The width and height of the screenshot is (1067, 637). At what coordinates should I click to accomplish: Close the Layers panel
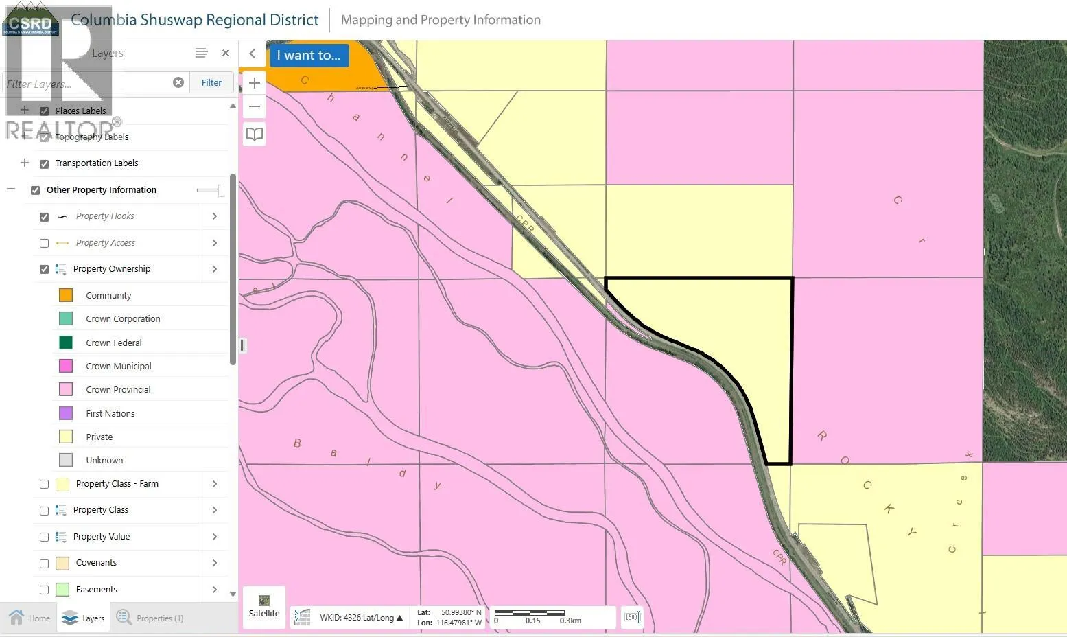[226, 53]
